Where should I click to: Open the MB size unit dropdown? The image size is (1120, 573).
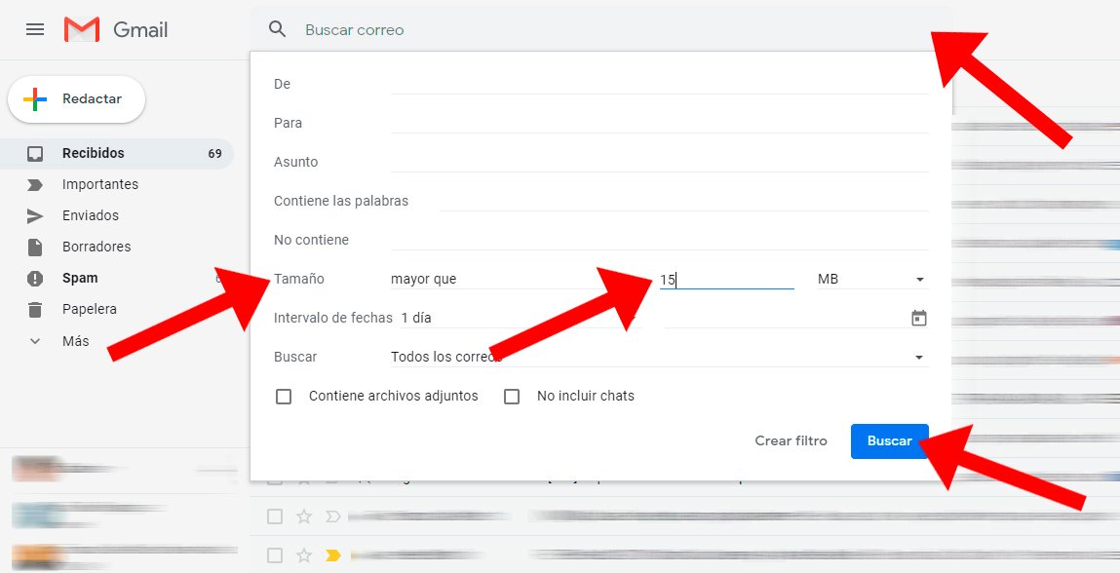pyautogui.click(x=871, y=279)
